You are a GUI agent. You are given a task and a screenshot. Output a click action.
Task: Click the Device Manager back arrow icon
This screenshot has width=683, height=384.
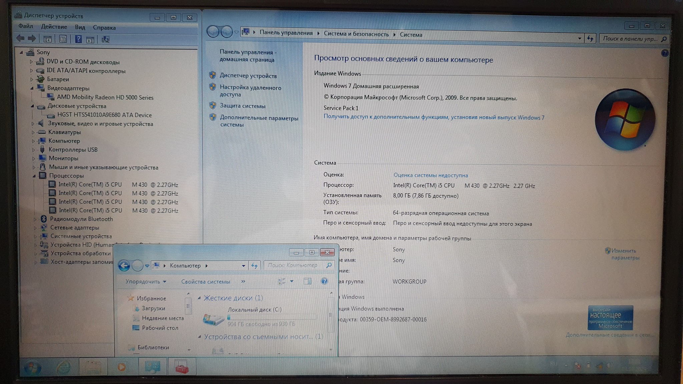tap(20, 39)
